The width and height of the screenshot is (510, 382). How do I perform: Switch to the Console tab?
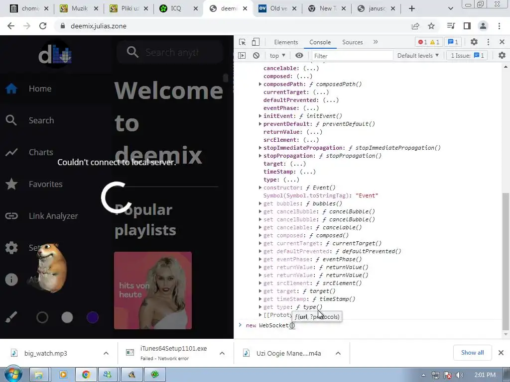pyautogui.click(x=320, y=42)
